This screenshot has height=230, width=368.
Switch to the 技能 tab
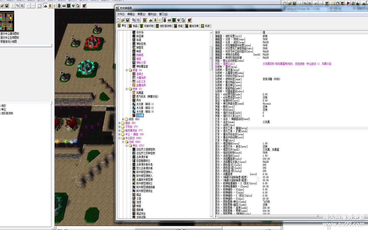click(x=178, y=26)
